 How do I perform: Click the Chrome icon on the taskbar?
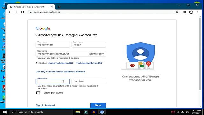coord(102,112)
